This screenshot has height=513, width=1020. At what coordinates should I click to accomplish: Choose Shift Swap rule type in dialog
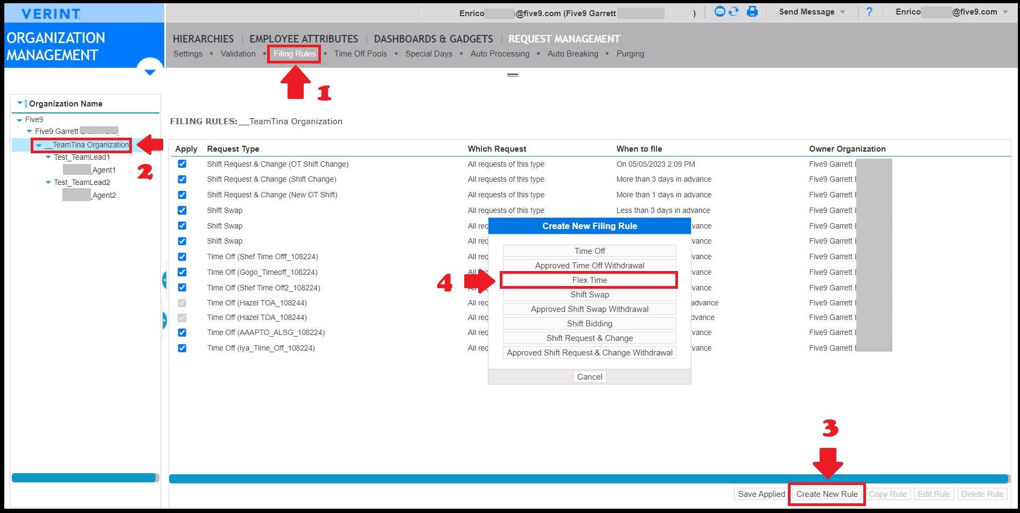[590, 295]
